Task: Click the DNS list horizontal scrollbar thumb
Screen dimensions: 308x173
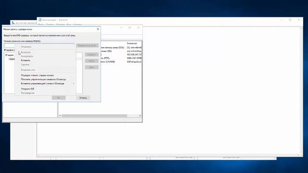Action: pos(94,115)
